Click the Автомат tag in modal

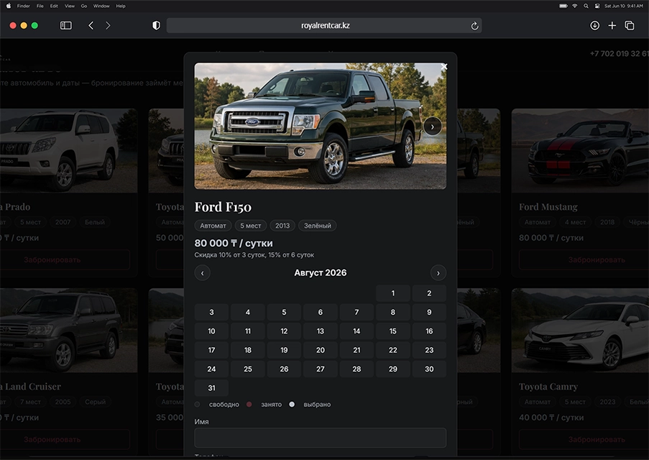click(213, 226)
